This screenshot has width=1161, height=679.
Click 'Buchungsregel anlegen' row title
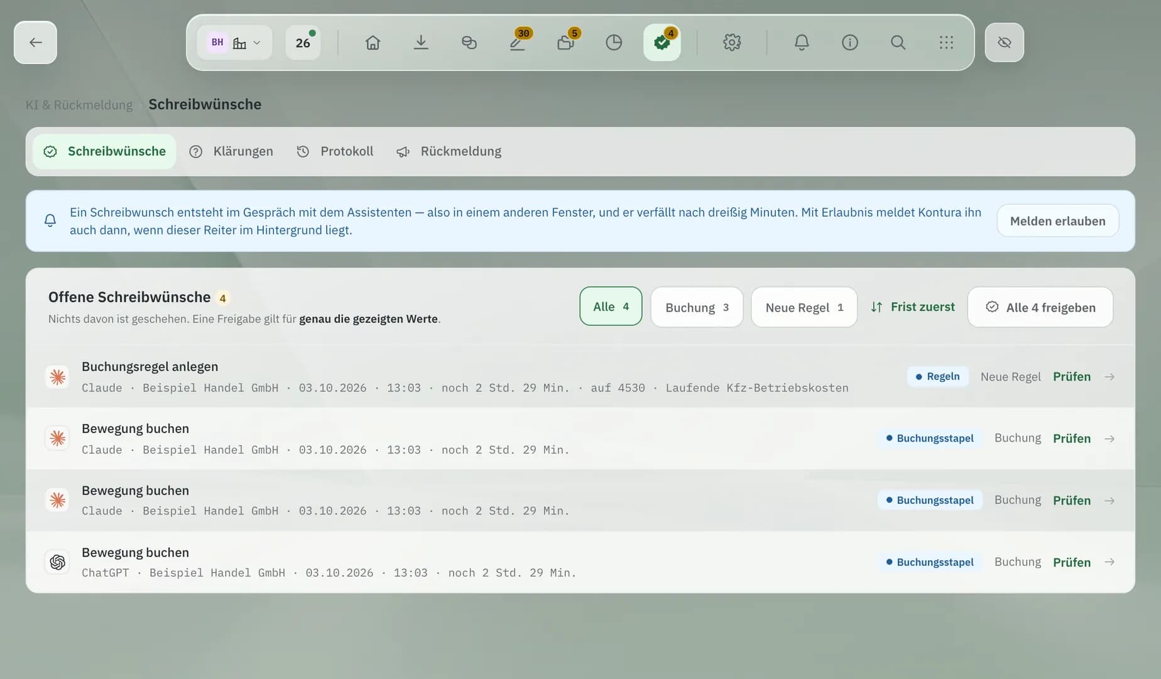150,366
